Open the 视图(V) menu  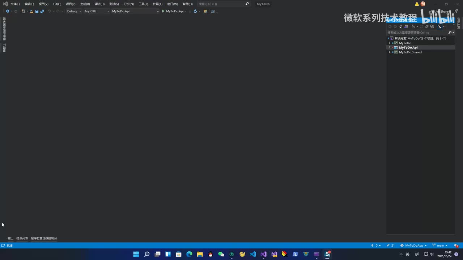[43, 4]
